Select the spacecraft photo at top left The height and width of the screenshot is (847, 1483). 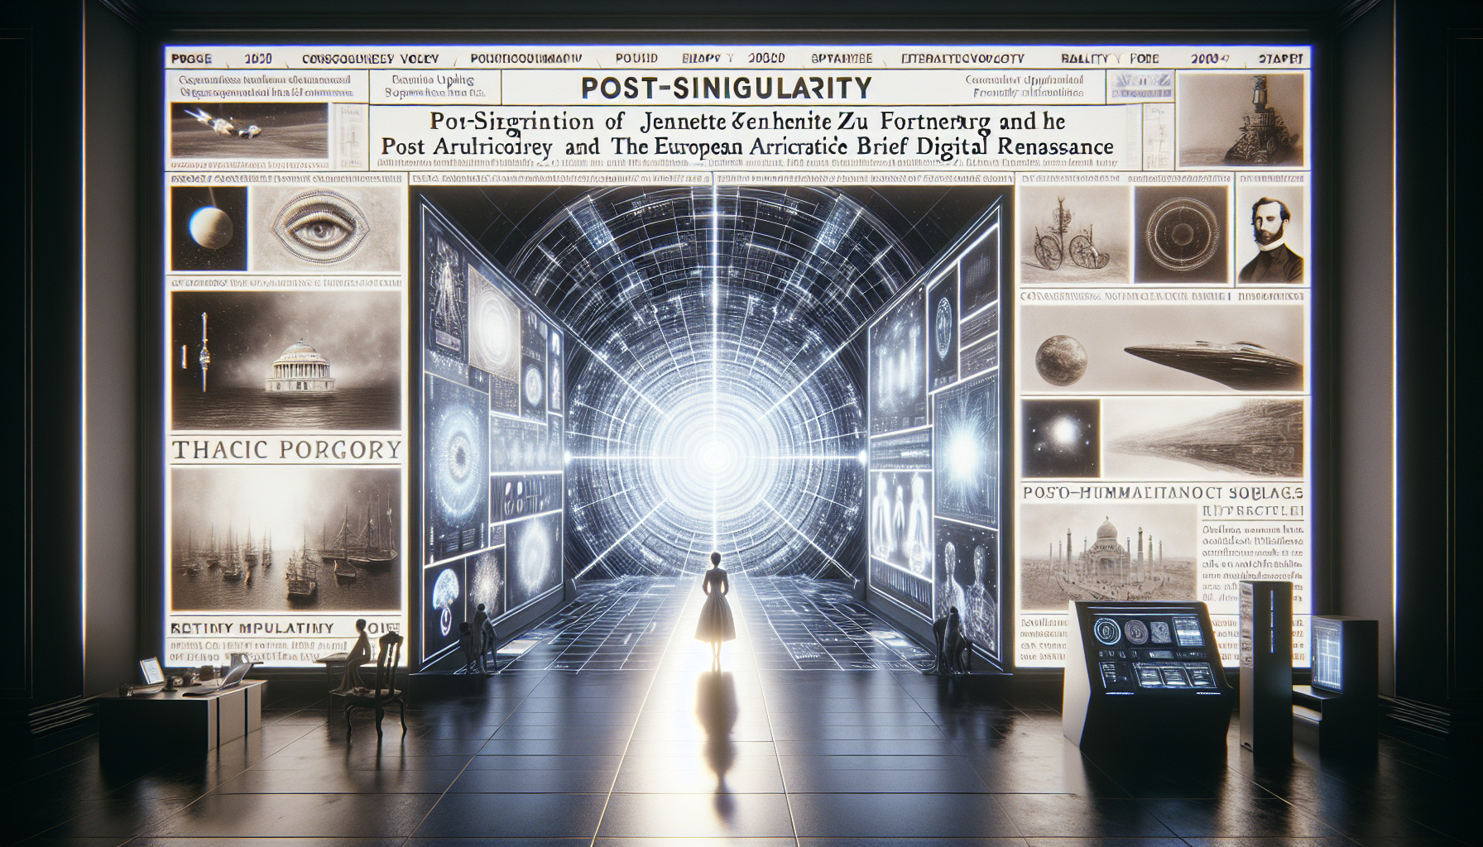click(249, 131)
